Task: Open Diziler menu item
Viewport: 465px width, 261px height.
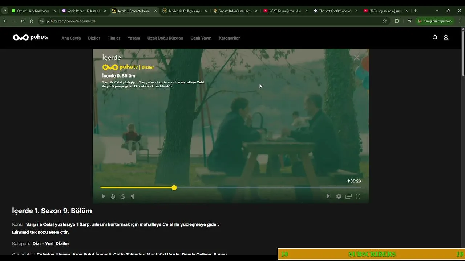Action: click(x=94, y=38)
